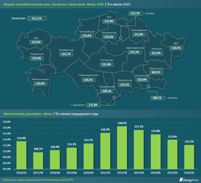Click the 2017/06 bar in chart

(38, 161)
